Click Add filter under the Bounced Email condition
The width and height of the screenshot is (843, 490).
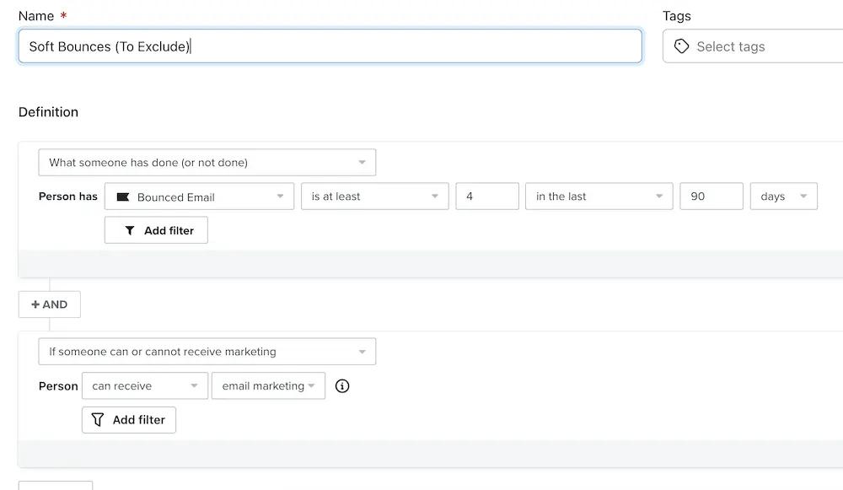click(x=156, y=229)
